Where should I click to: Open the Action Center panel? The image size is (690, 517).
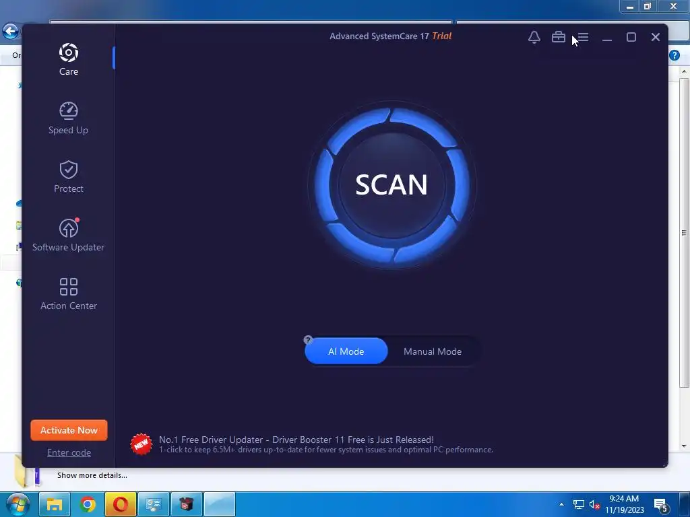pos(69,294)
